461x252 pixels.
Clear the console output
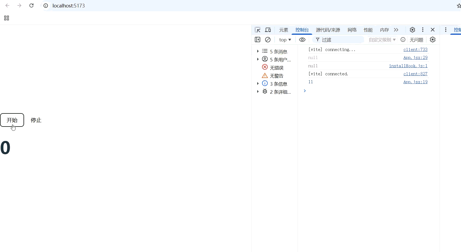tap(268, 40)
